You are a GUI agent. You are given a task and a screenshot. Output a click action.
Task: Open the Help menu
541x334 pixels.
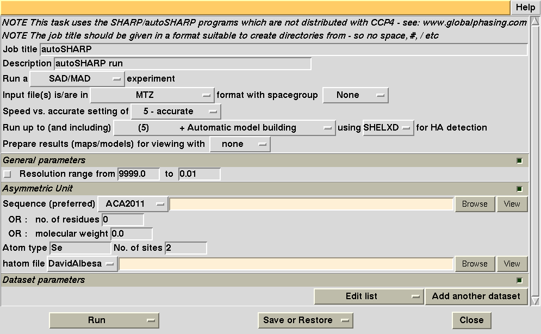click(525, 7)
